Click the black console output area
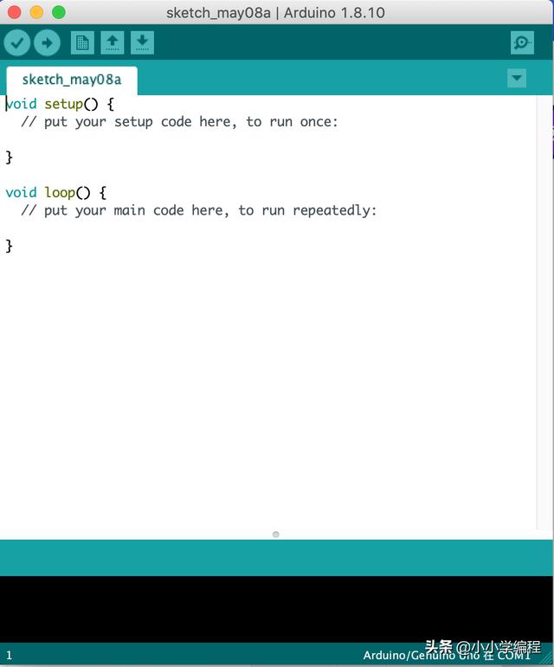The width and height of the screenshot is (554, 667). pos(277,609)
